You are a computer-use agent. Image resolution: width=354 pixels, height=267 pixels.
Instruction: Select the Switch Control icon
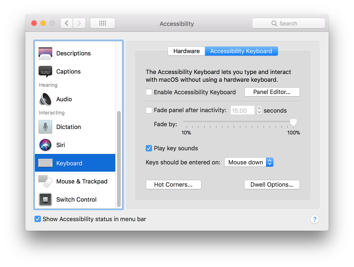coord(45,199)
